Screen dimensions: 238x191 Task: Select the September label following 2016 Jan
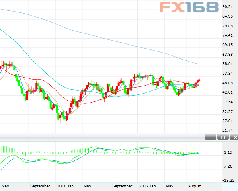pos(122,186)
